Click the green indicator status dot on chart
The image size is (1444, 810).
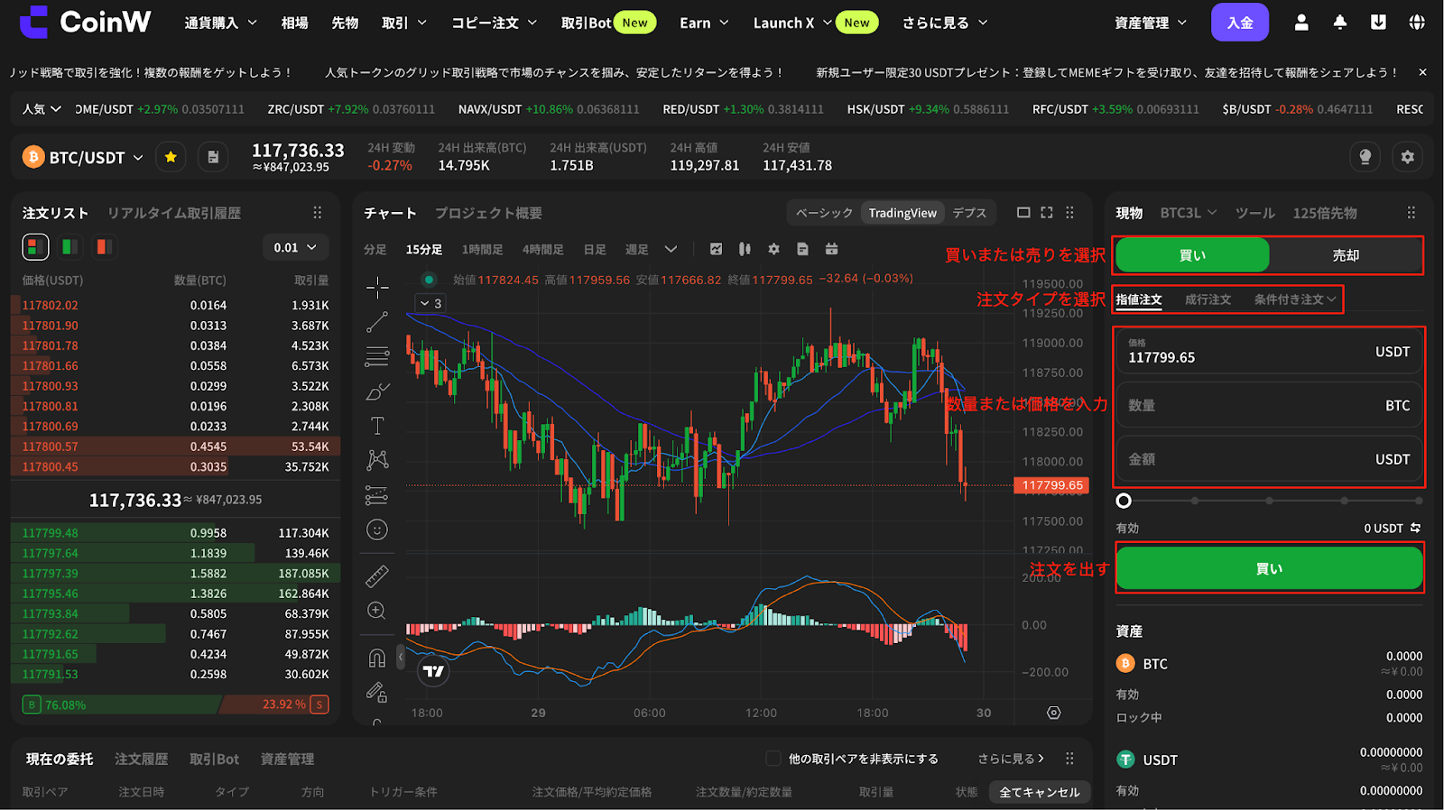430,280
